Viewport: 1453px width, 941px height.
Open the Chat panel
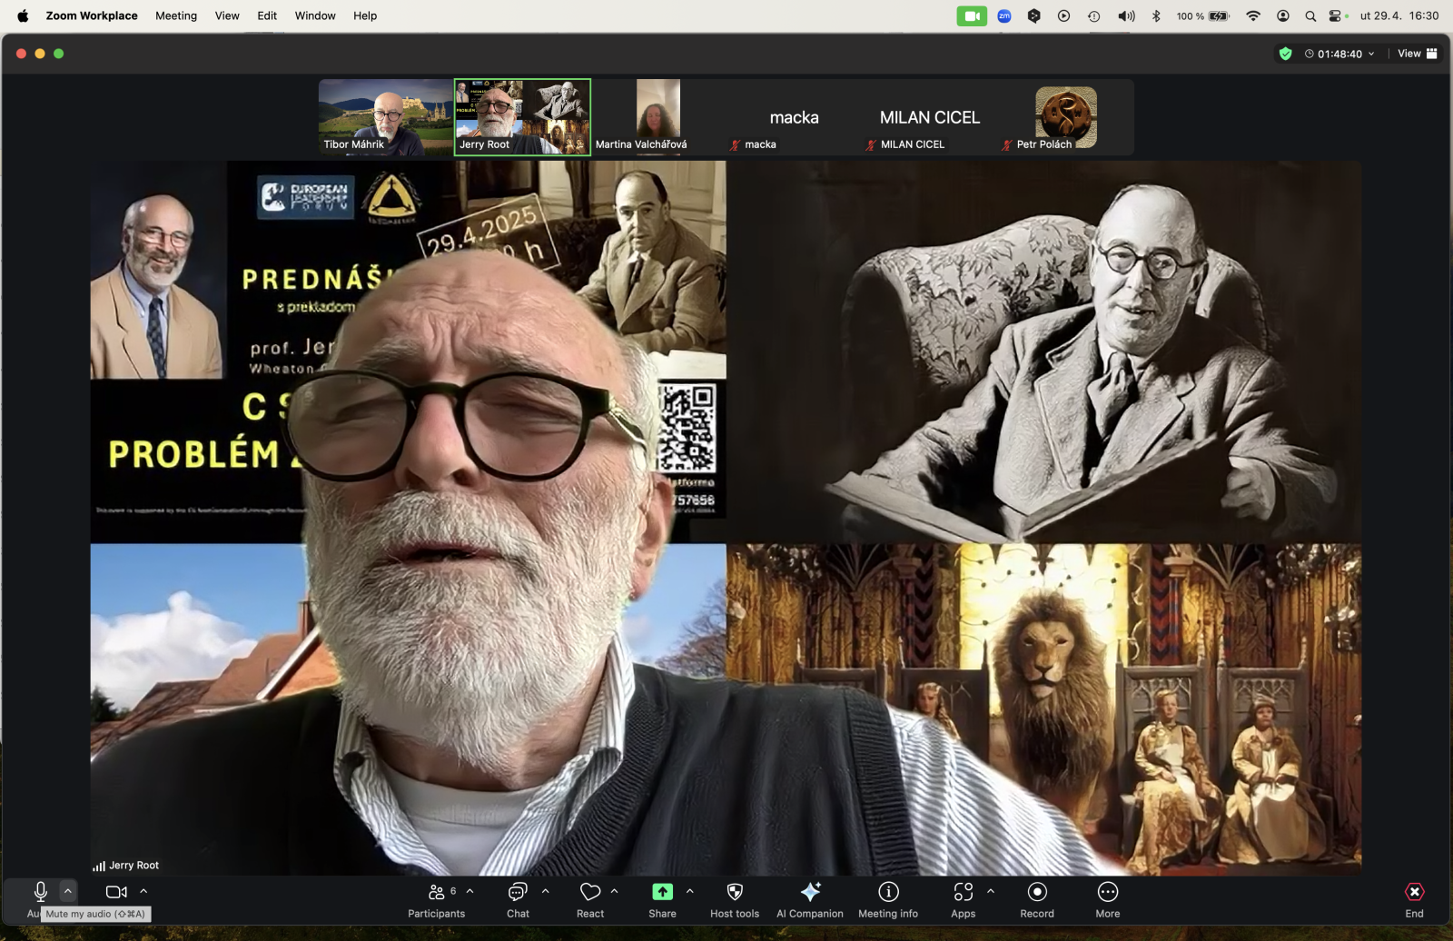tap(518, 893)
